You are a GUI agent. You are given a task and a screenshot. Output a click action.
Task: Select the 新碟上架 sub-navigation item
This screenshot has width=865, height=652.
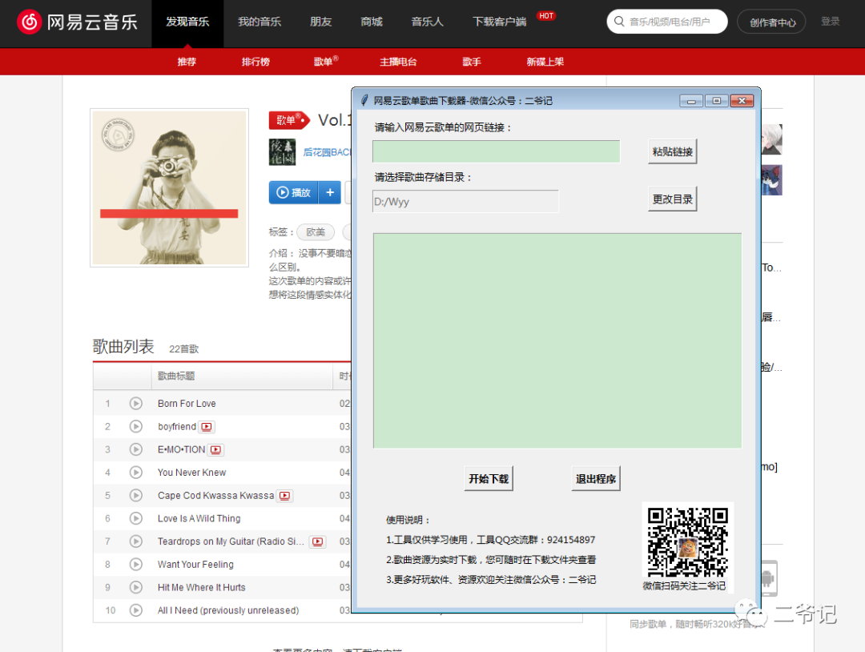545,62
